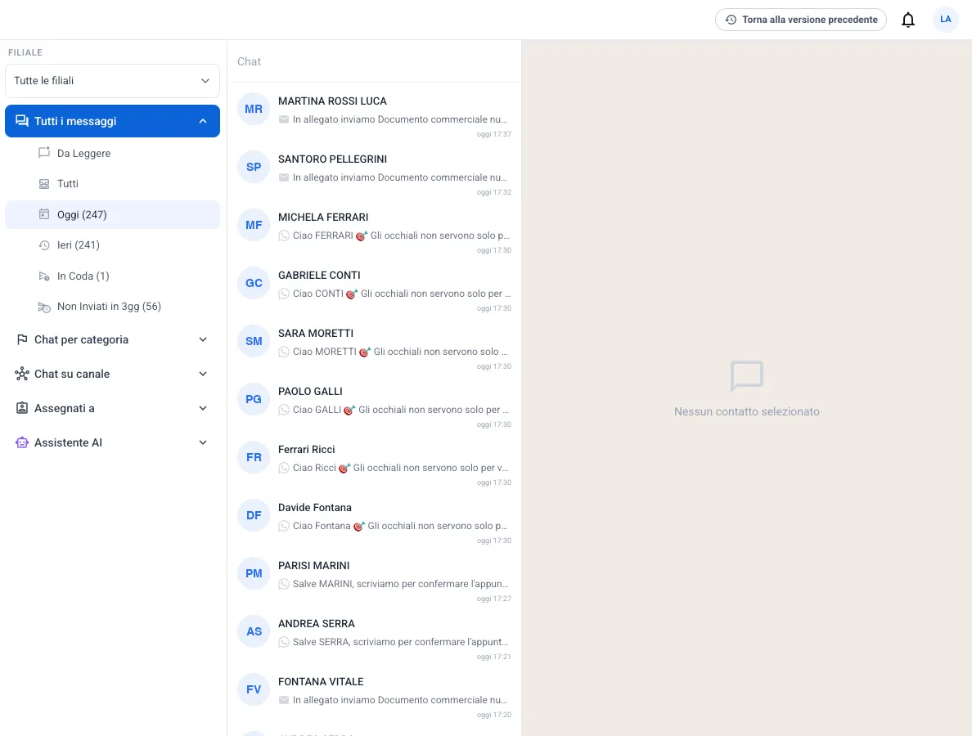
Task: Open the notifications bell
Action: coord(907,20)
